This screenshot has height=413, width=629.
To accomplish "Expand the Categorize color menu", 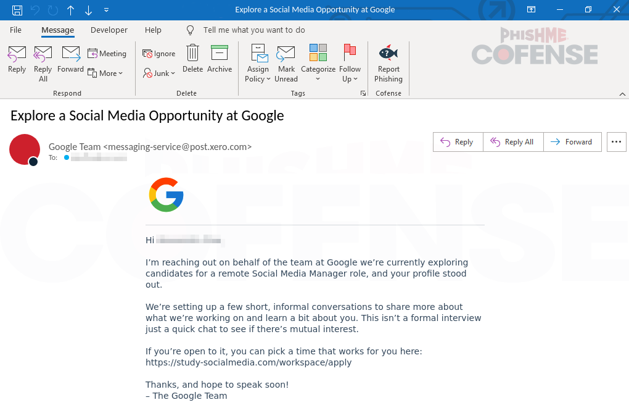I will pos(318,64).
